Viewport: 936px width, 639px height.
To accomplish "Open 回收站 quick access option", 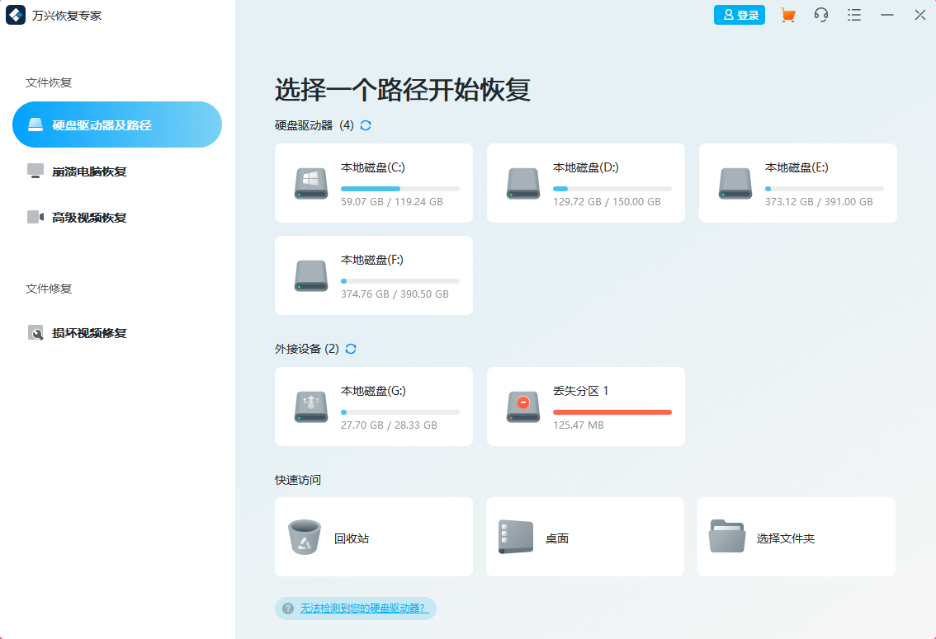I will (373, 536).
